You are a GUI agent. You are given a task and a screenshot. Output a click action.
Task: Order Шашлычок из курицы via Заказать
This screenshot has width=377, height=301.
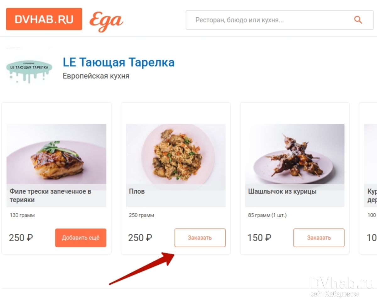coord(319,238)
